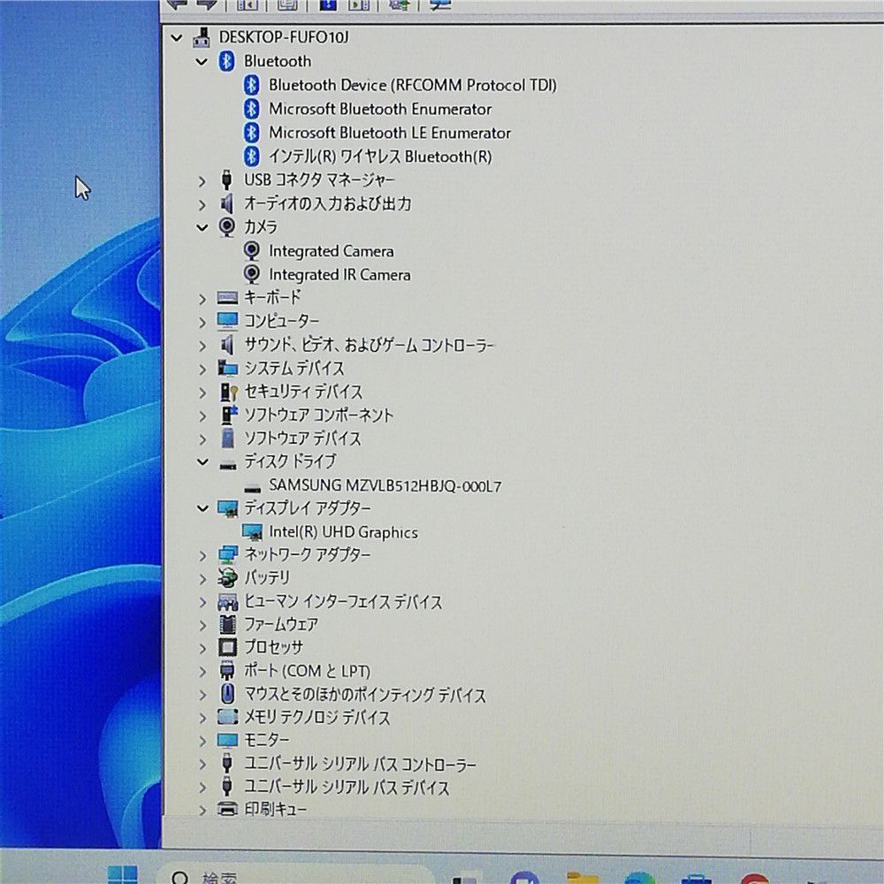The height and width of the screenshot is (884, 884).
Task: Select the ヒューマン インターフェイス デバイス label
Action: click(343, 601)
